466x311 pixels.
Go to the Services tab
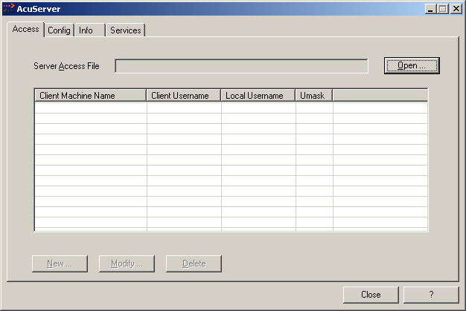[125, 30]
